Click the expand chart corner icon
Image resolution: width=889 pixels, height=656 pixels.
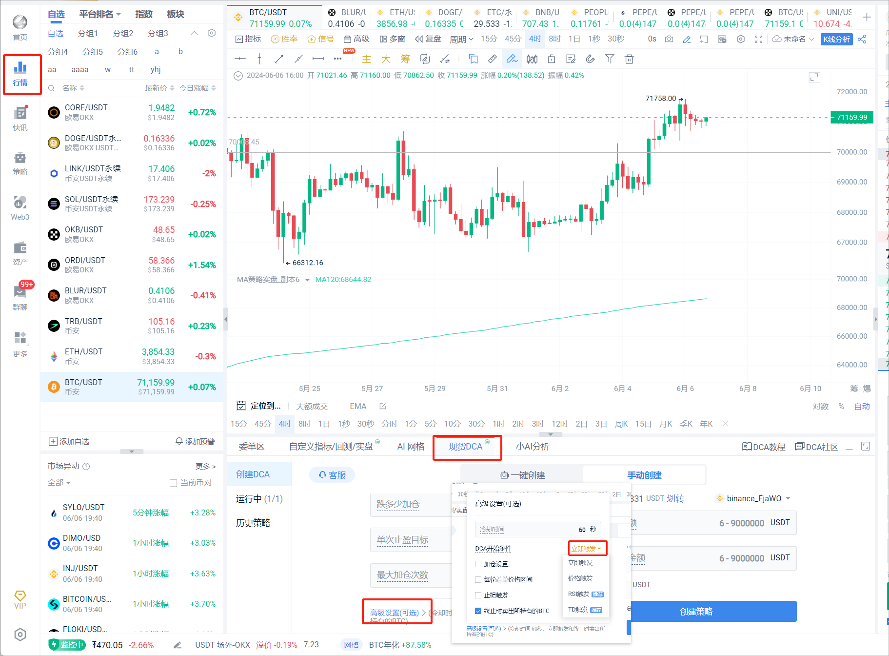[814, 77]
